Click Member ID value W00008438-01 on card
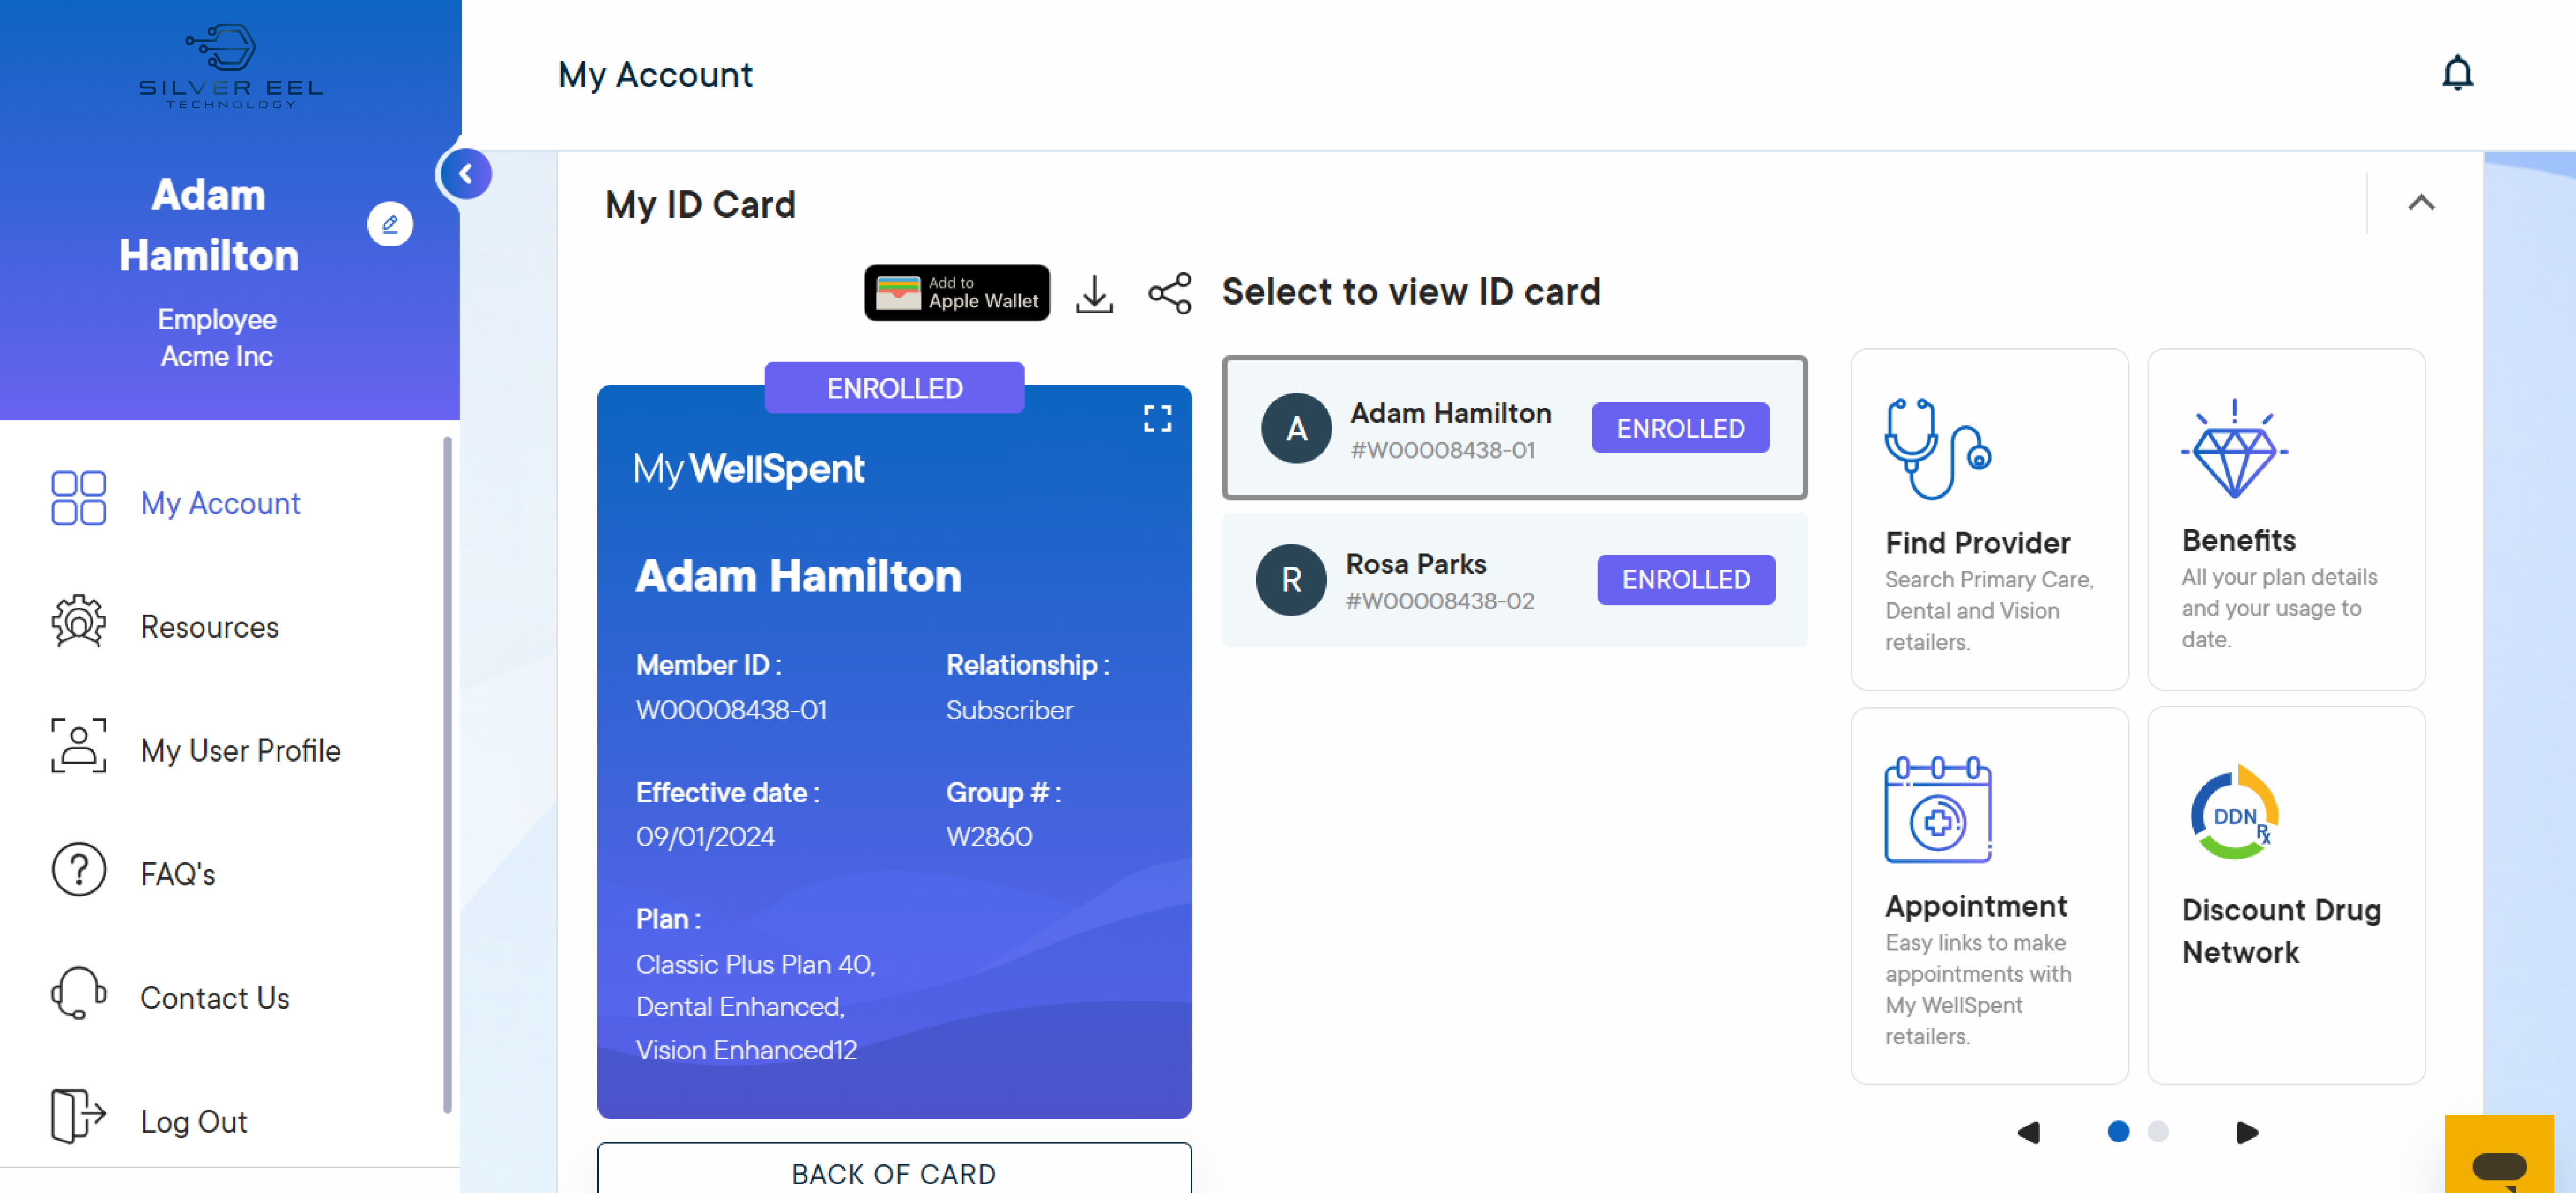Screen dimensions: 2576x1193 731,709
